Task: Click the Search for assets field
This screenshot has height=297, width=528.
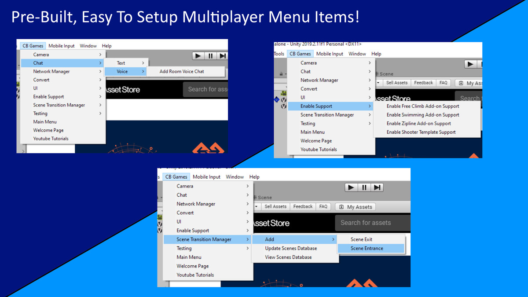Action: 372,223
